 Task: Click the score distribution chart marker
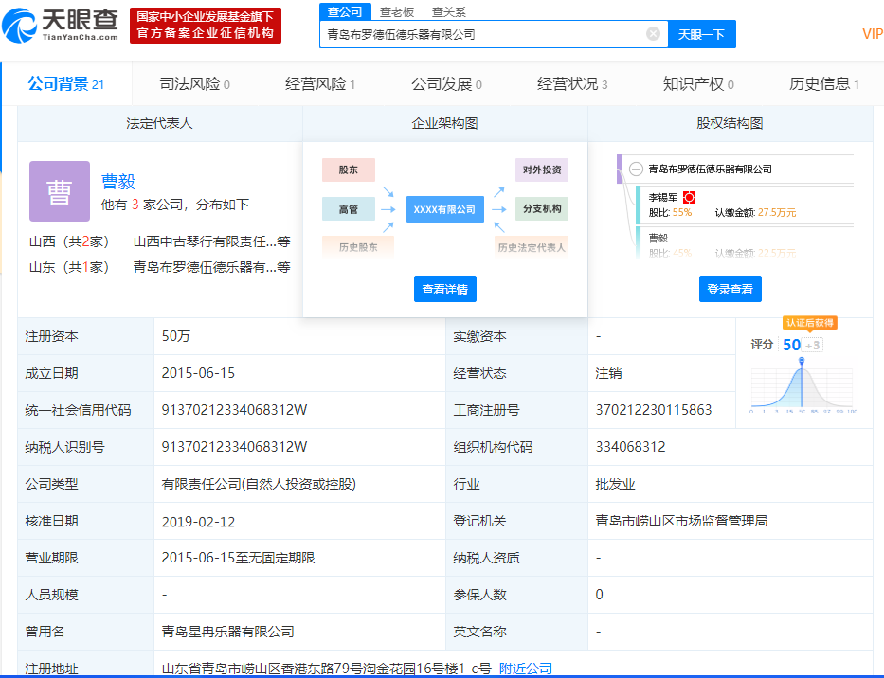(802, 361)
